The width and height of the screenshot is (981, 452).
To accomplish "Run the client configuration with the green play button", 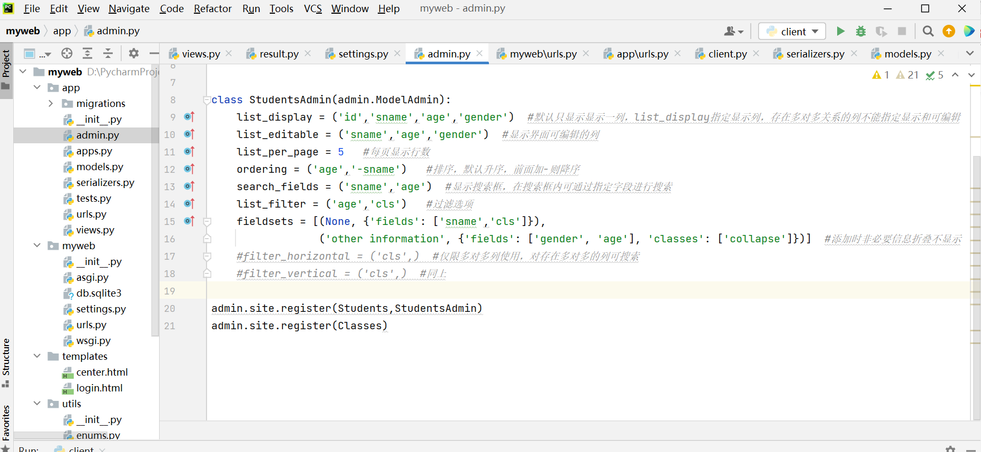I will 840,31.
